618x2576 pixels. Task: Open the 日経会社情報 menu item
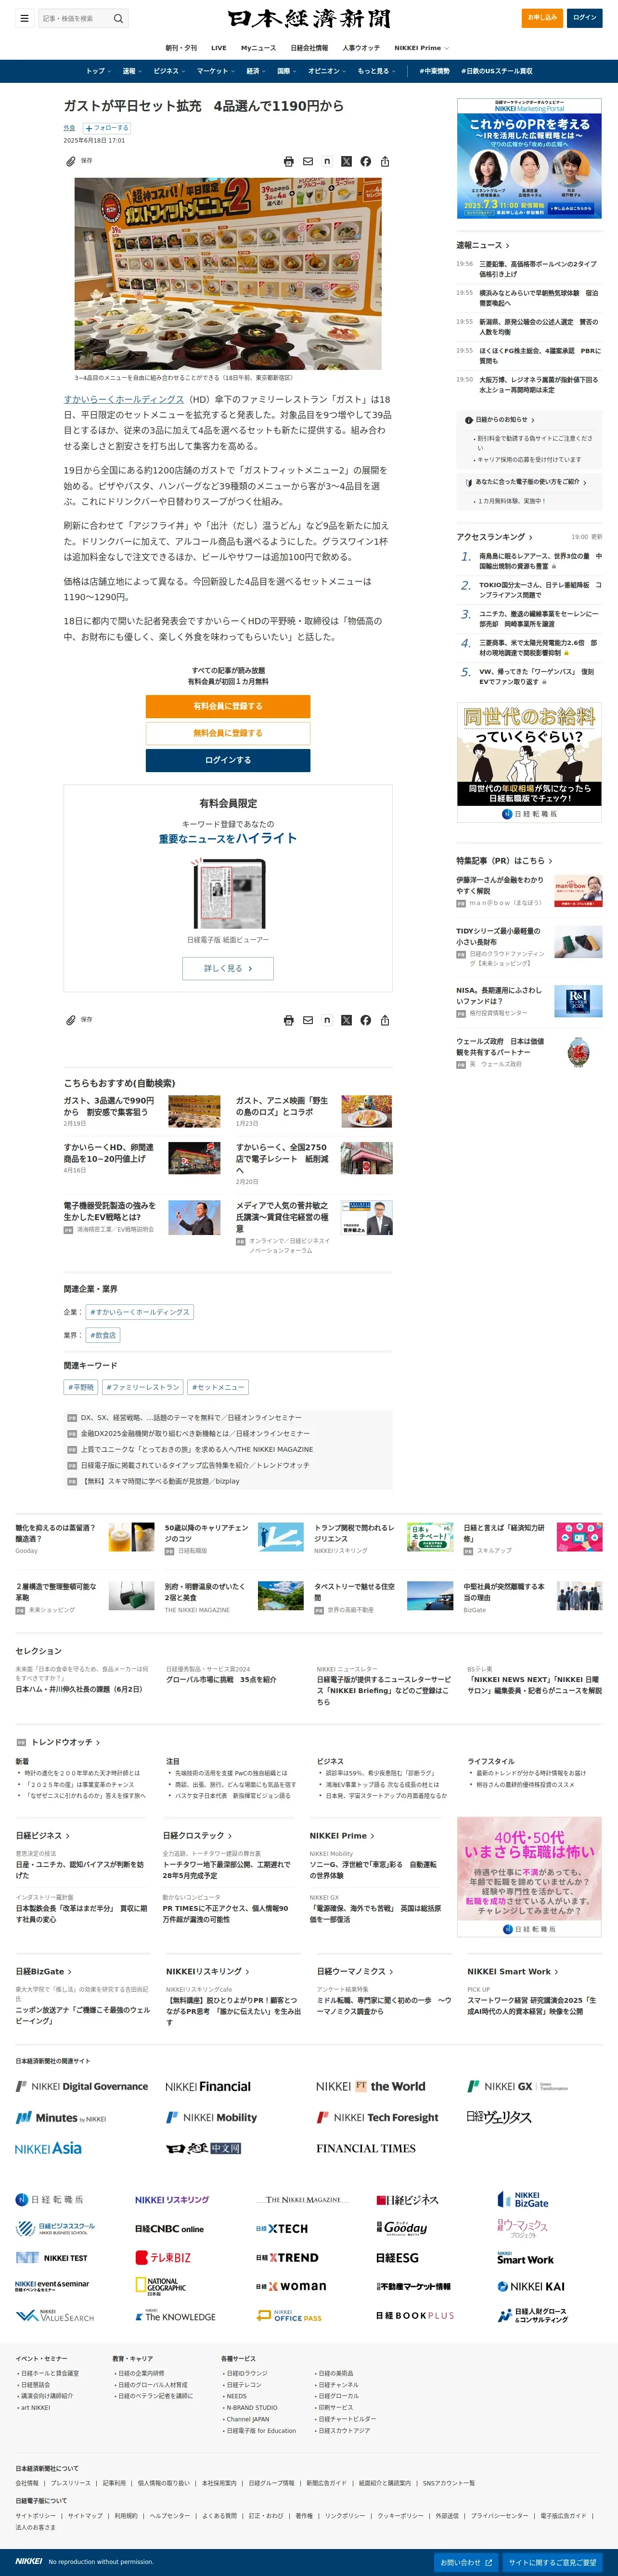tap(309, 48)
